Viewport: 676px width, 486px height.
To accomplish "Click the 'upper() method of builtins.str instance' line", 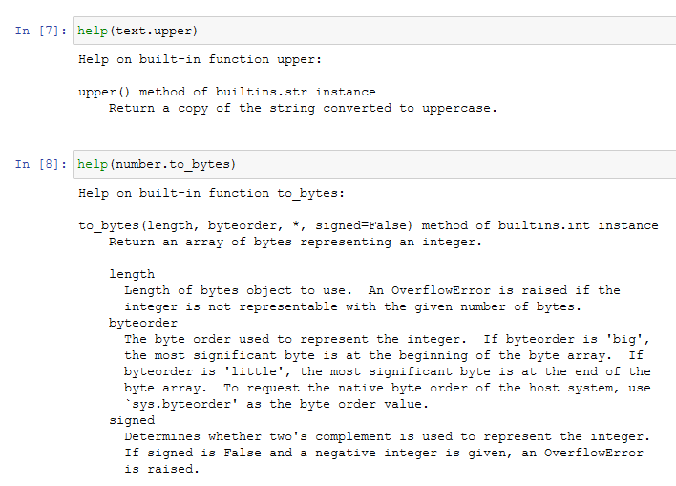I will [227, 92].
